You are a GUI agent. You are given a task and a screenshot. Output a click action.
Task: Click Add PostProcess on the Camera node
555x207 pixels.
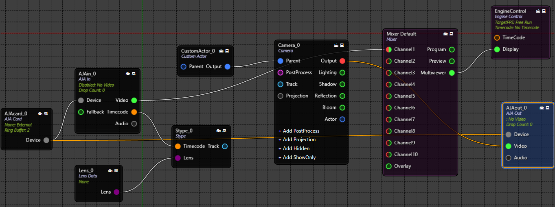pyautogui.click(x=299, y=131)
